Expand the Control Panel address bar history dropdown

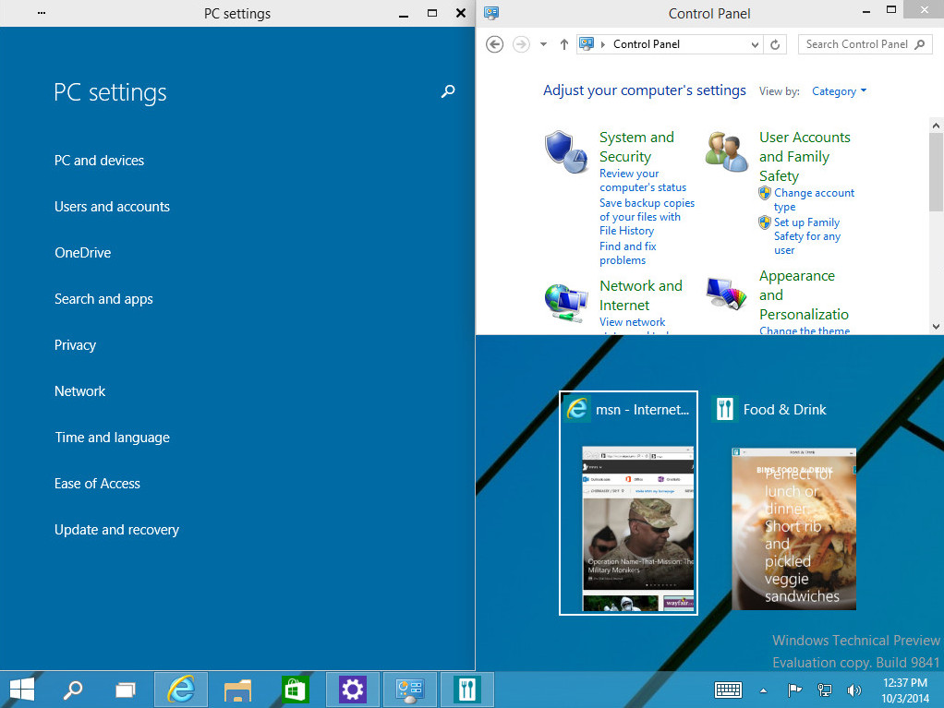755,44
